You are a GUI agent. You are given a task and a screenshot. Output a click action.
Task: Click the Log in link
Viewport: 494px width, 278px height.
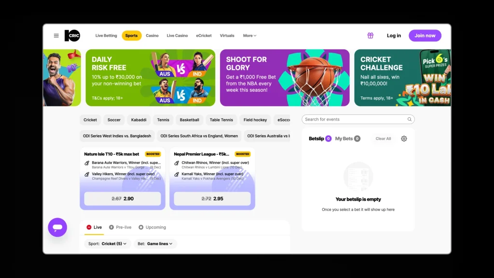(x=394, y=36)
